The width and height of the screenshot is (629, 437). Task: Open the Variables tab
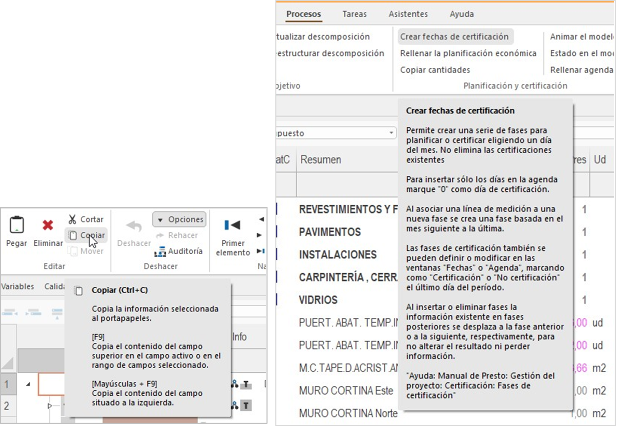[x=17, y=286]
